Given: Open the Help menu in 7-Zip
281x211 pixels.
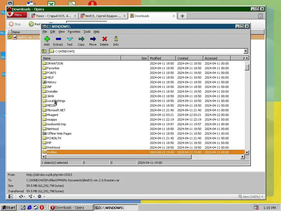Looking at the screenshot, I should pos(96,32).
